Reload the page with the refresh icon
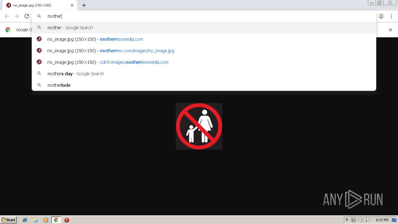The width and height of the screenshot is (398, 224). point(27,16)
